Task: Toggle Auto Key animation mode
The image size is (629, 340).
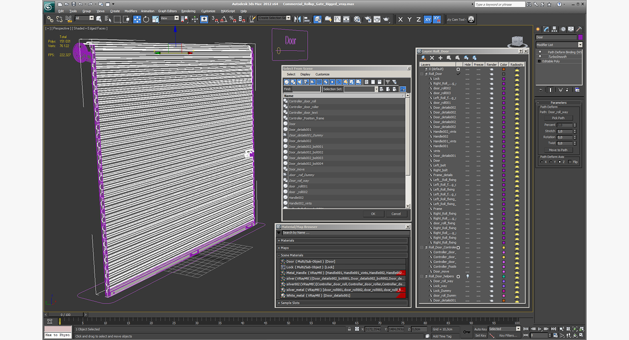Action: point(480,329)
